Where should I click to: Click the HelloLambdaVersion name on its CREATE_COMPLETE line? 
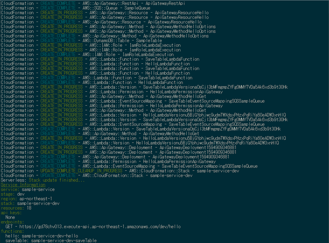tap(207, 143)
